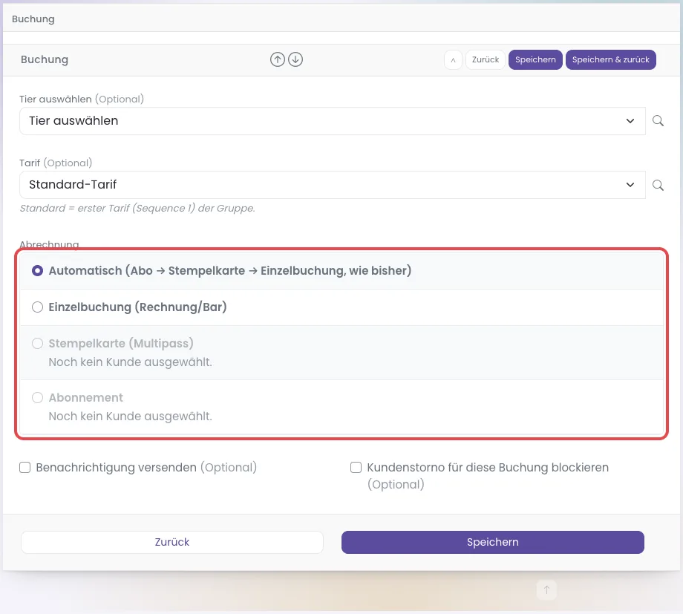683x614 pixels.
Task: Select the Abonnement radio option
Action: pos(37,397)
